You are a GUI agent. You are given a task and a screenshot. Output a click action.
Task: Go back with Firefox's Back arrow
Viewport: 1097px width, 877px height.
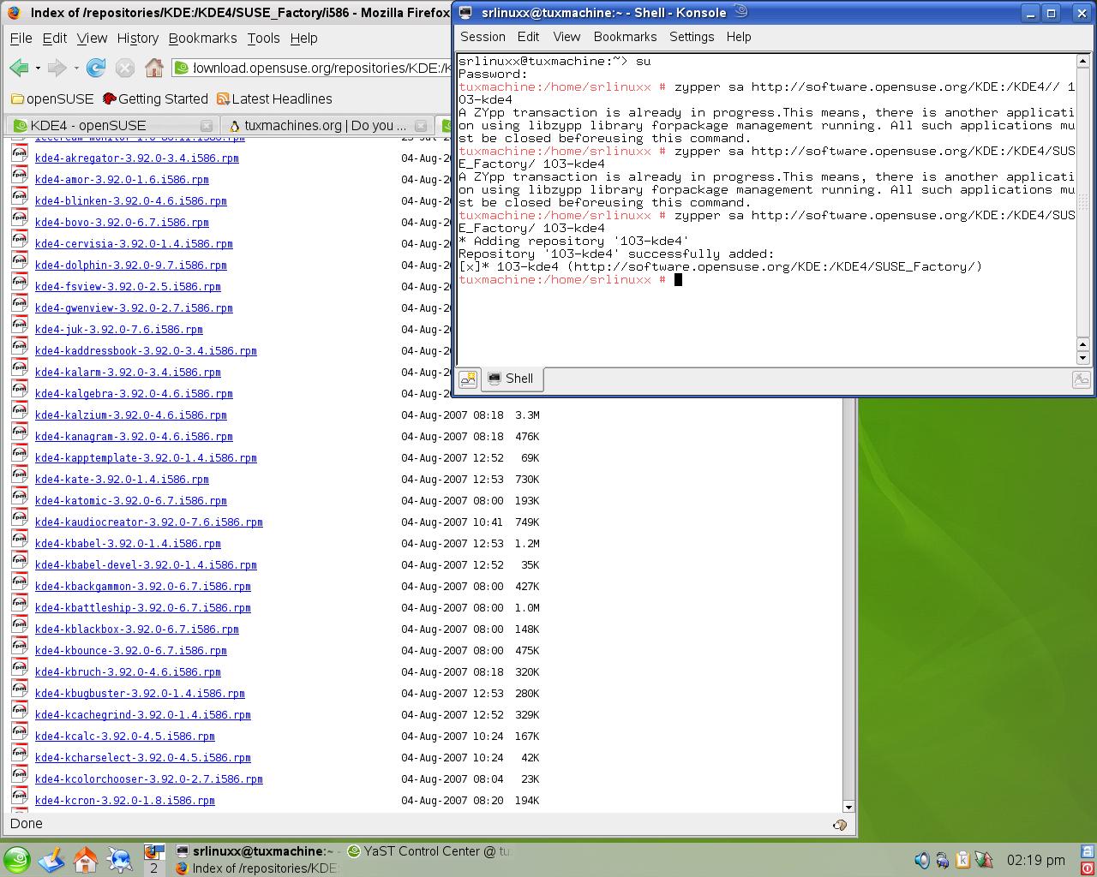point(19,68)
